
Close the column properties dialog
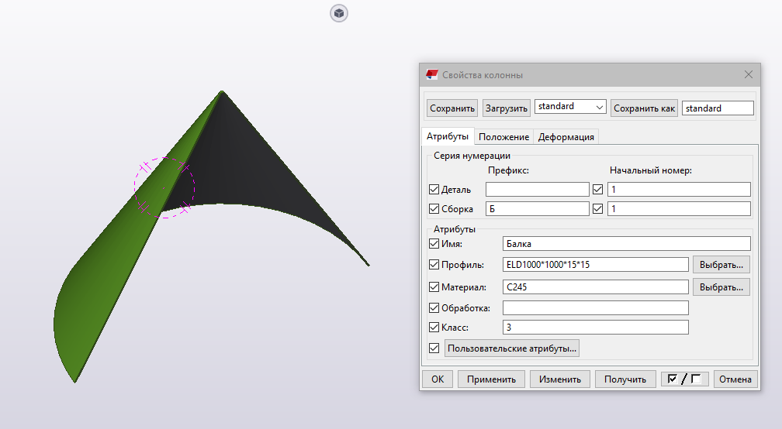(748, 75)
